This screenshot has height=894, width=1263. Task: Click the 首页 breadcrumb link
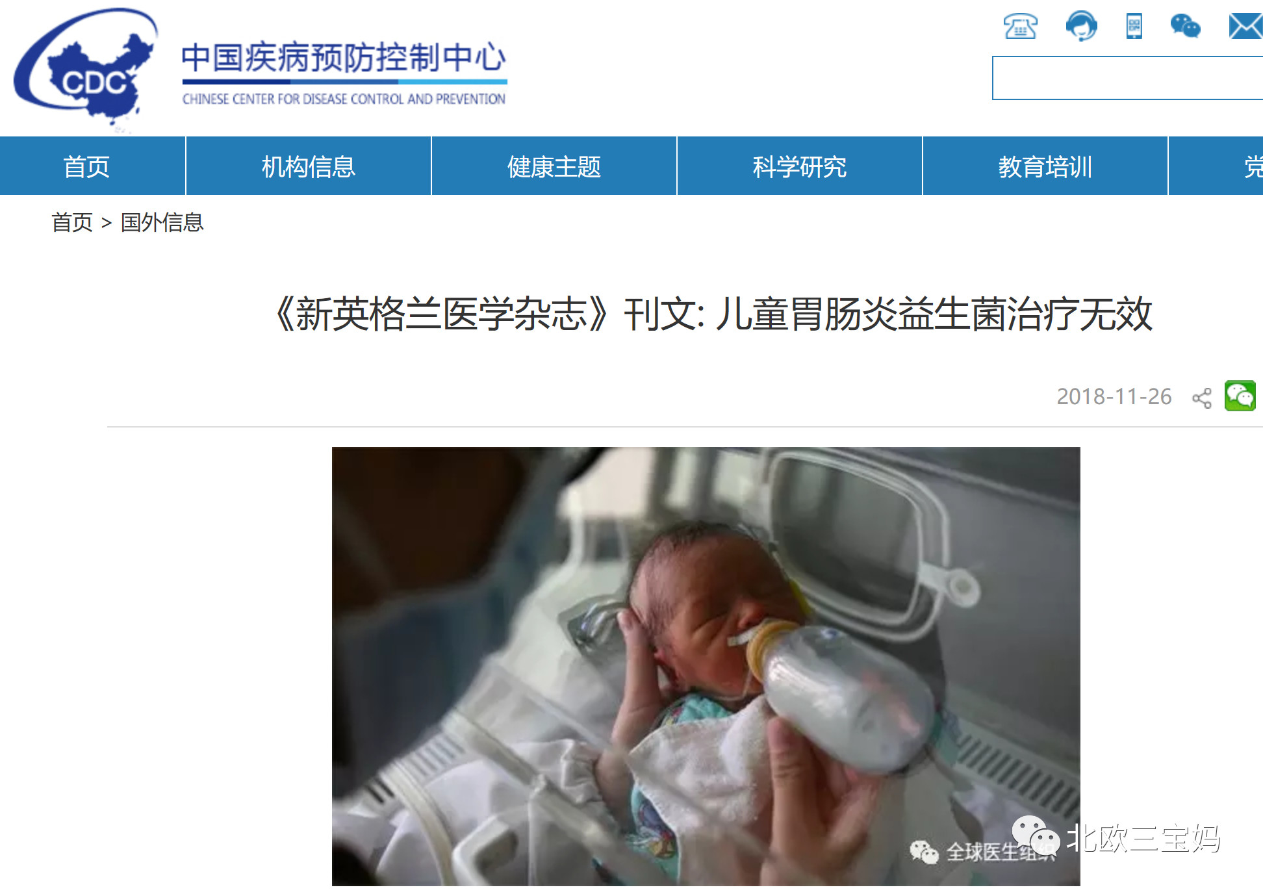[72, 223]
